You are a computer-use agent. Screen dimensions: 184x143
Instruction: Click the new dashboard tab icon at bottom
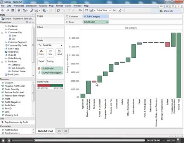pos(66,131)
